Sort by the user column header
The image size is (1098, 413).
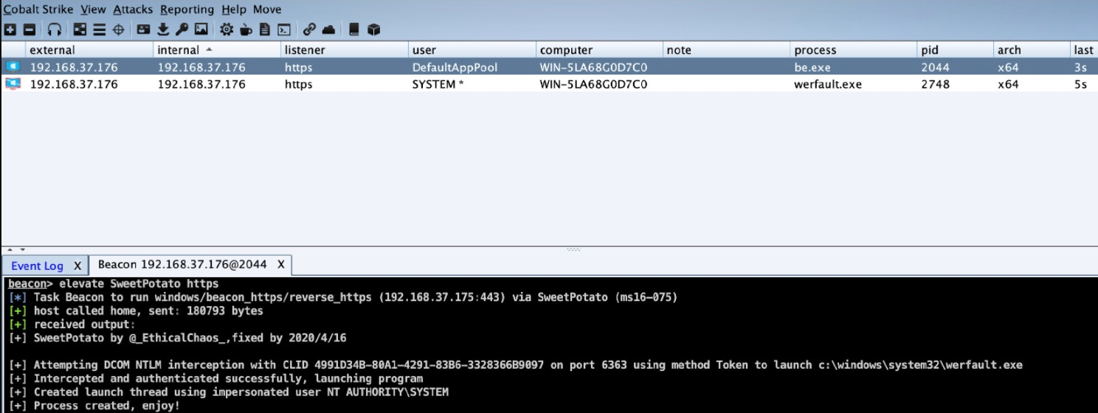tap(472, 50)
